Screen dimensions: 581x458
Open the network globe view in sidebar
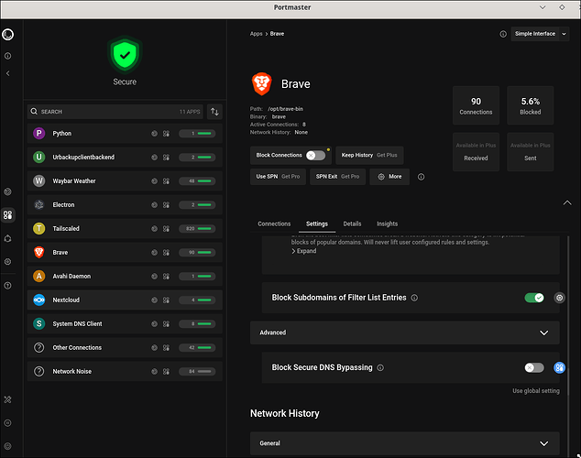7,191
